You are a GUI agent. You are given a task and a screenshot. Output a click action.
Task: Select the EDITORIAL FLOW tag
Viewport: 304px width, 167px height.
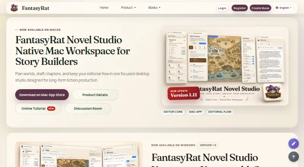[x=220, y=112]
